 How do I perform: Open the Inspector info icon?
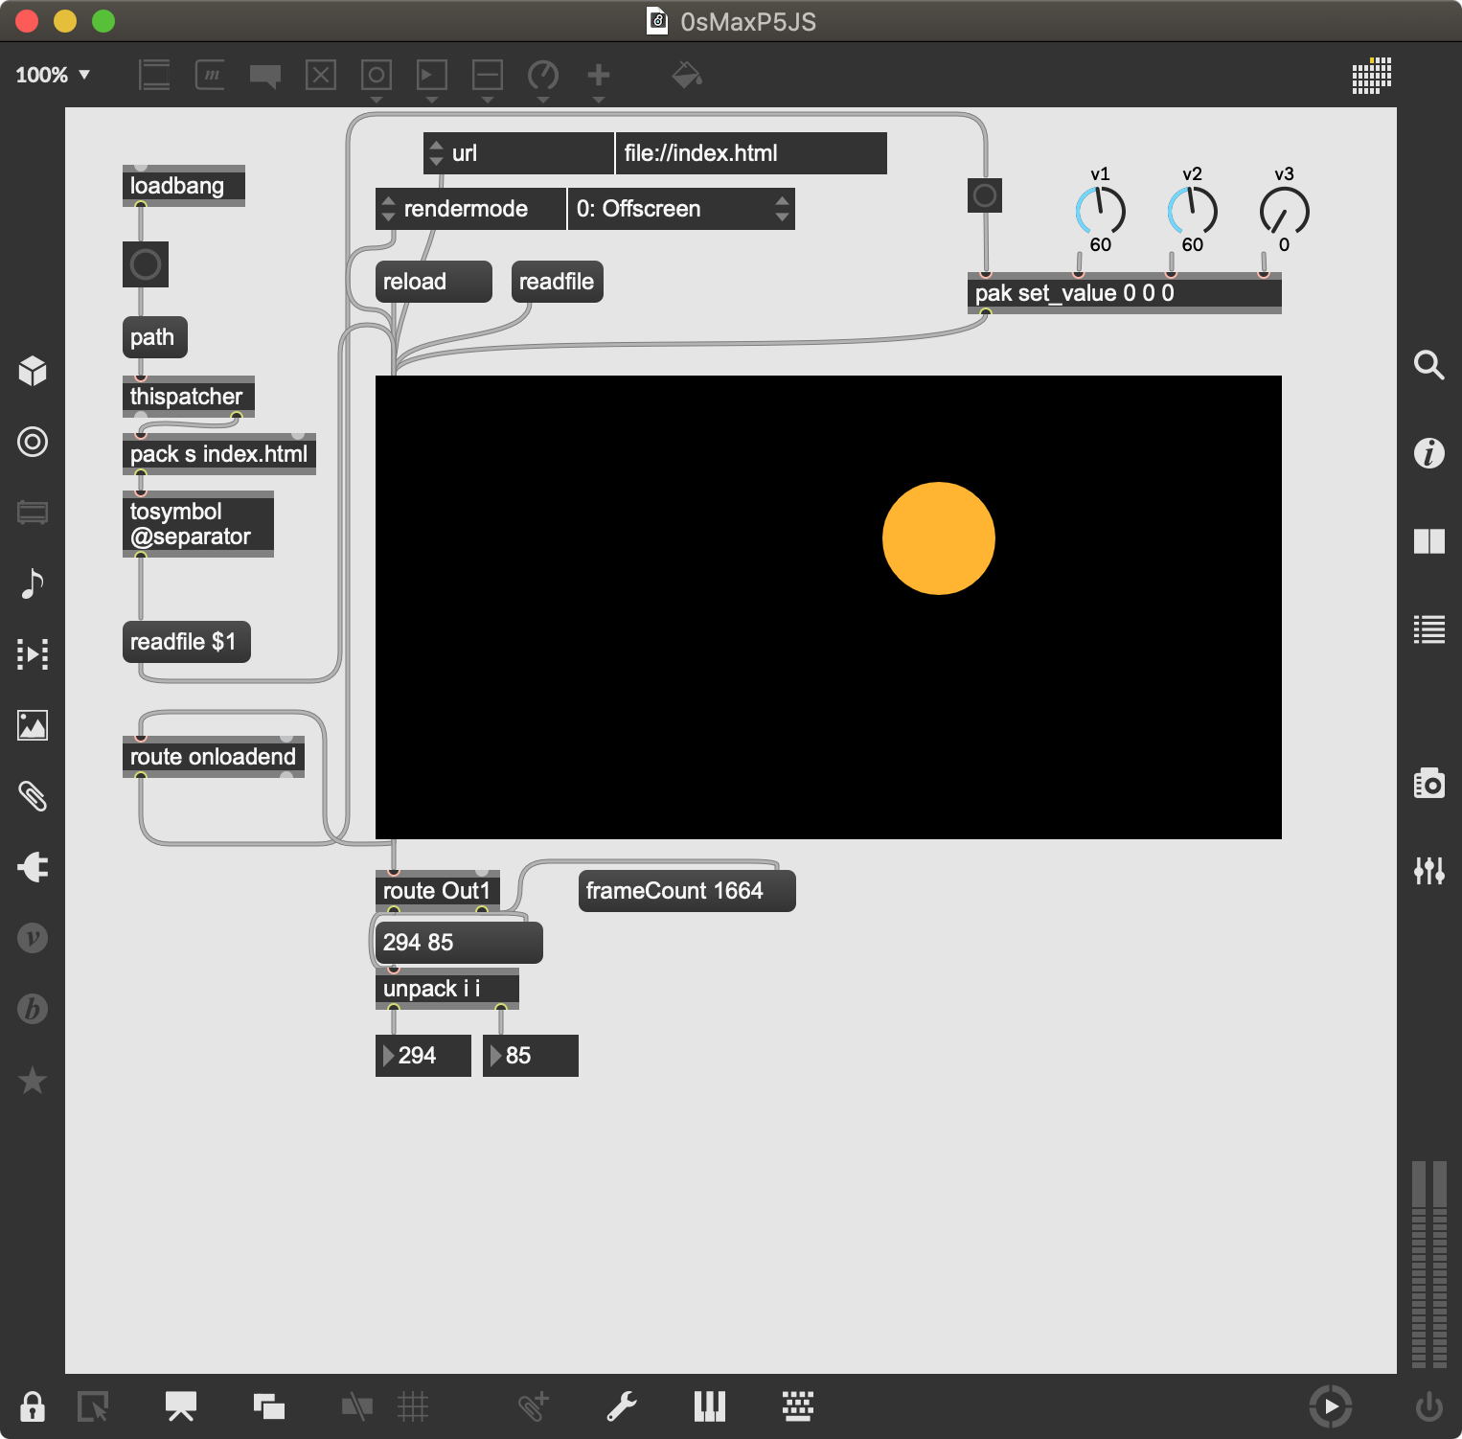click(1428, 452)
